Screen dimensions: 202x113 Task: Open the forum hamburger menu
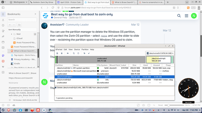pos(186,16)
